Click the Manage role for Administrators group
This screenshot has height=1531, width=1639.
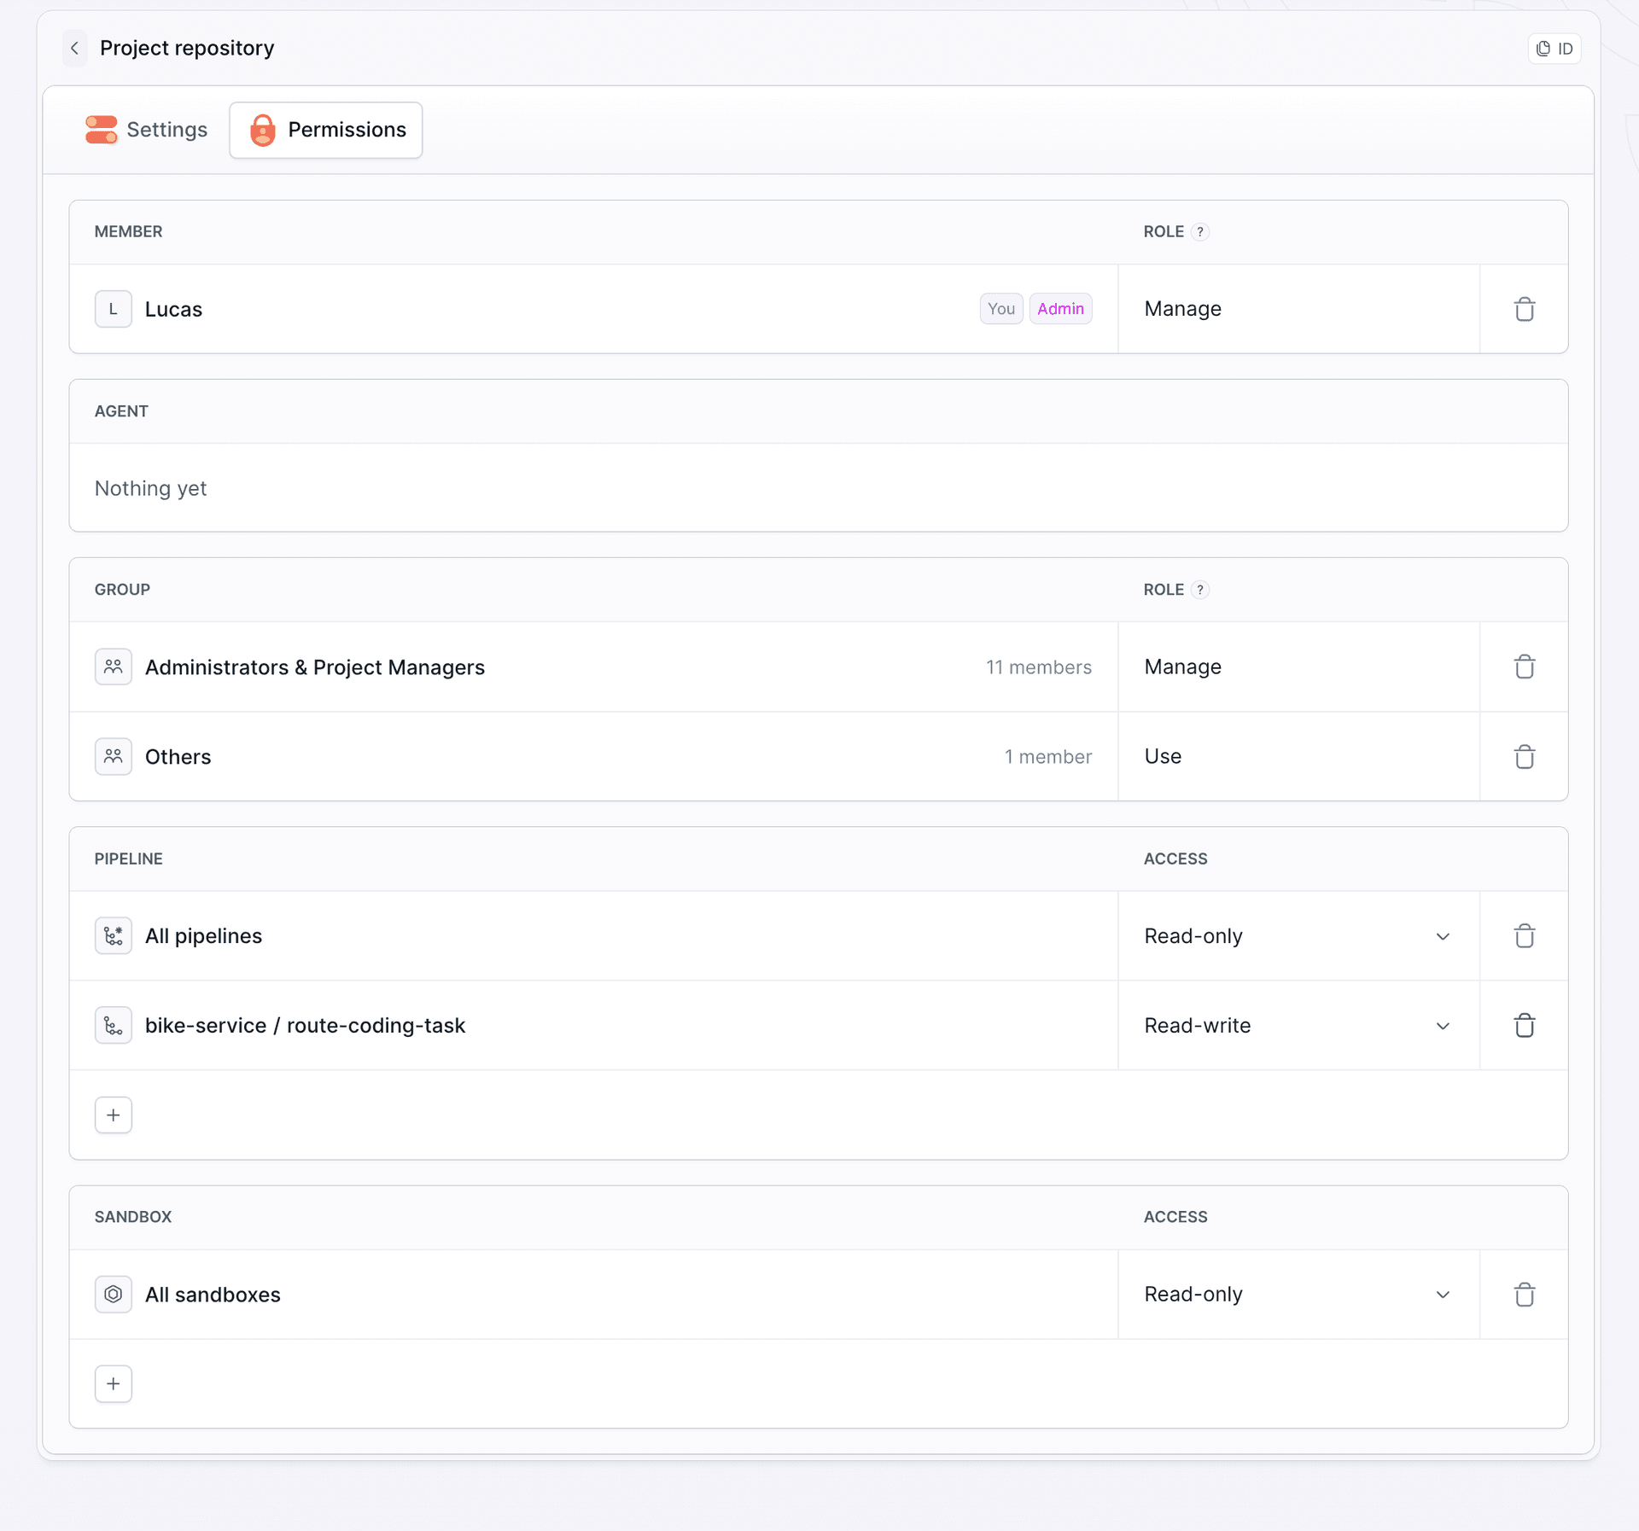[x=1182, y=667]
